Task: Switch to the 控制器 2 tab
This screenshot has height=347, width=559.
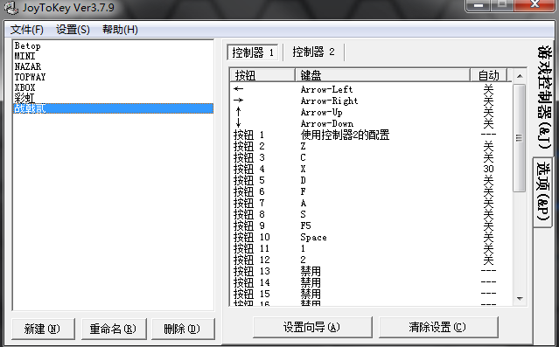Action: (x=314, y=52)
